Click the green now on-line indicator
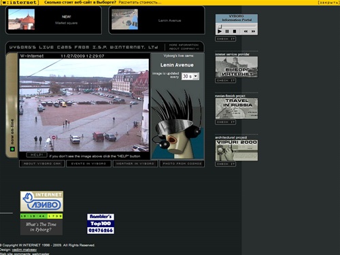This screenshot has height=255, width=340. click(x=12, y=149)
